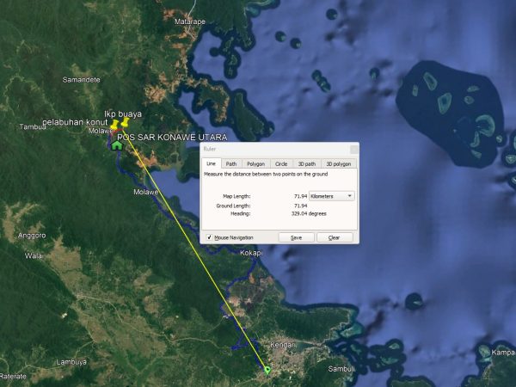516x387 pixels.
Task: Click the green home icon at POS SAR KONAWE UTARA
Action: pos(116,144)
